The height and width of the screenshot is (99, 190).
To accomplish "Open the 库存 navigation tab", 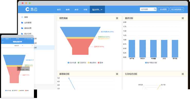I will 76,9.
